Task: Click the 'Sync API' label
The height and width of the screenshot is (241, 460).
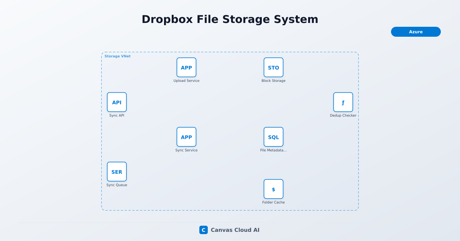Action: 117,116
